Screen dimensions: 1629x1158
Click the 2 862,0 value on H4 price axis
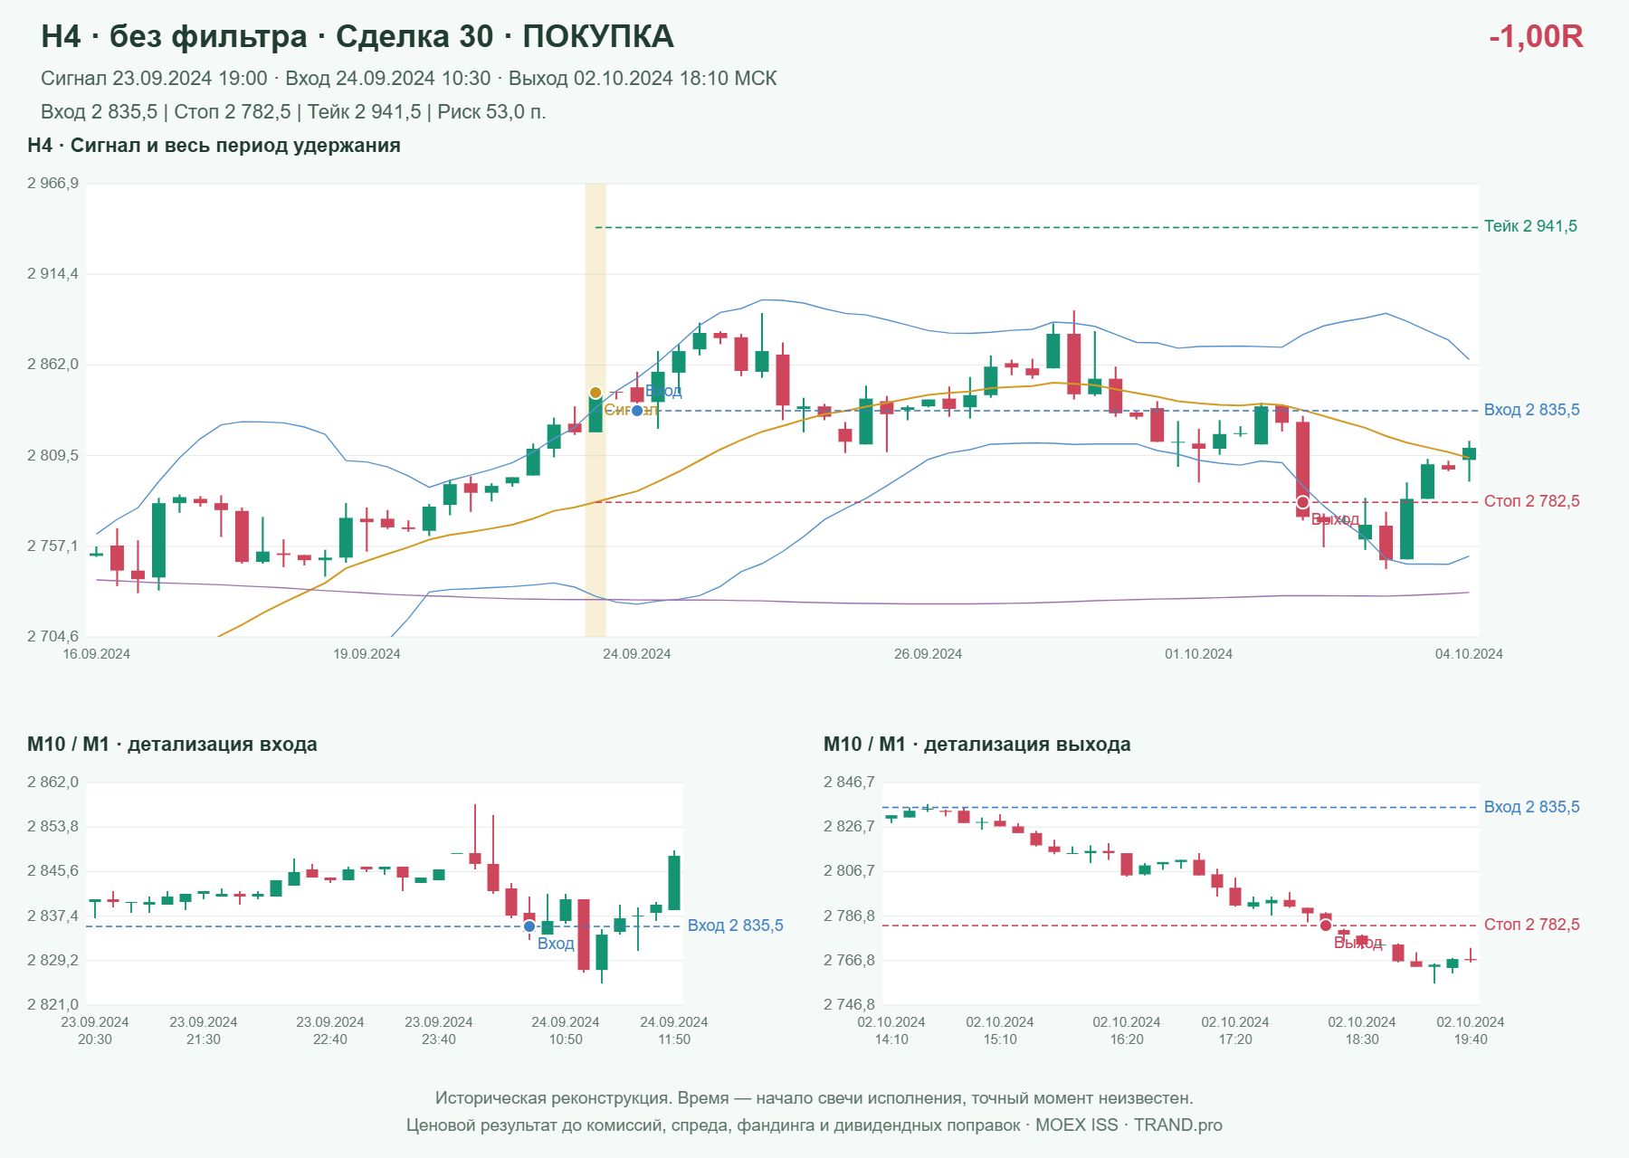(x=52, y=365)
